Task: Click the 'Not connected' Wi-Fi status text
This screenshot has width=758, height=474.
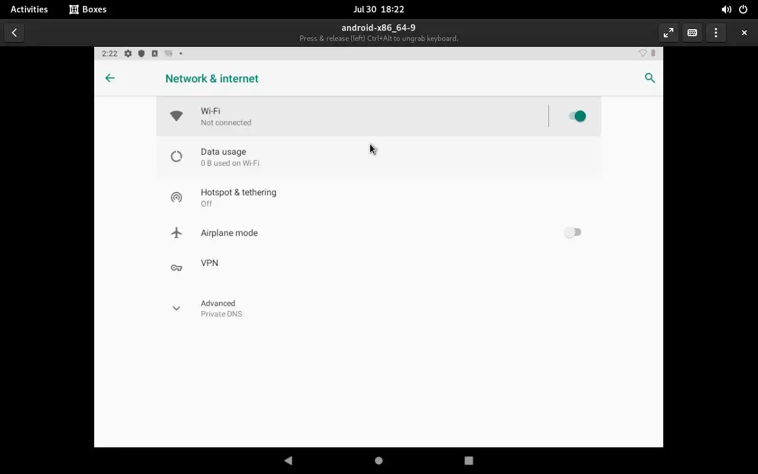Action: click(226, 123)
